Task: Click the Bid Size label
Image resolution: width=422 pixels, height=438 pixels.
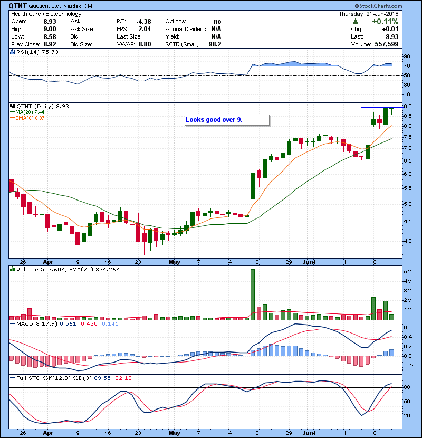Action: tap(81, 44)
